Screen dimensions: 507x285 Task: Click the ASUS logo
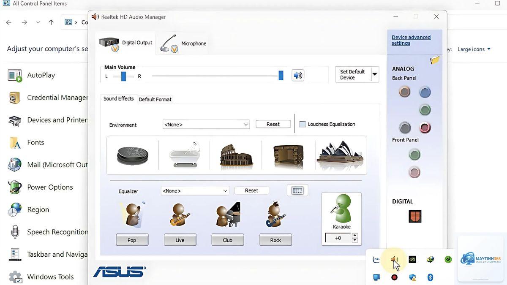click(120, 271)
